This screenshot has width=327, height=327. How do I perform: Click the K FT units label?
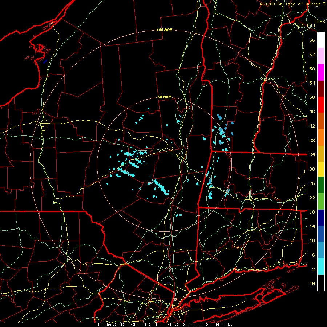307,25
